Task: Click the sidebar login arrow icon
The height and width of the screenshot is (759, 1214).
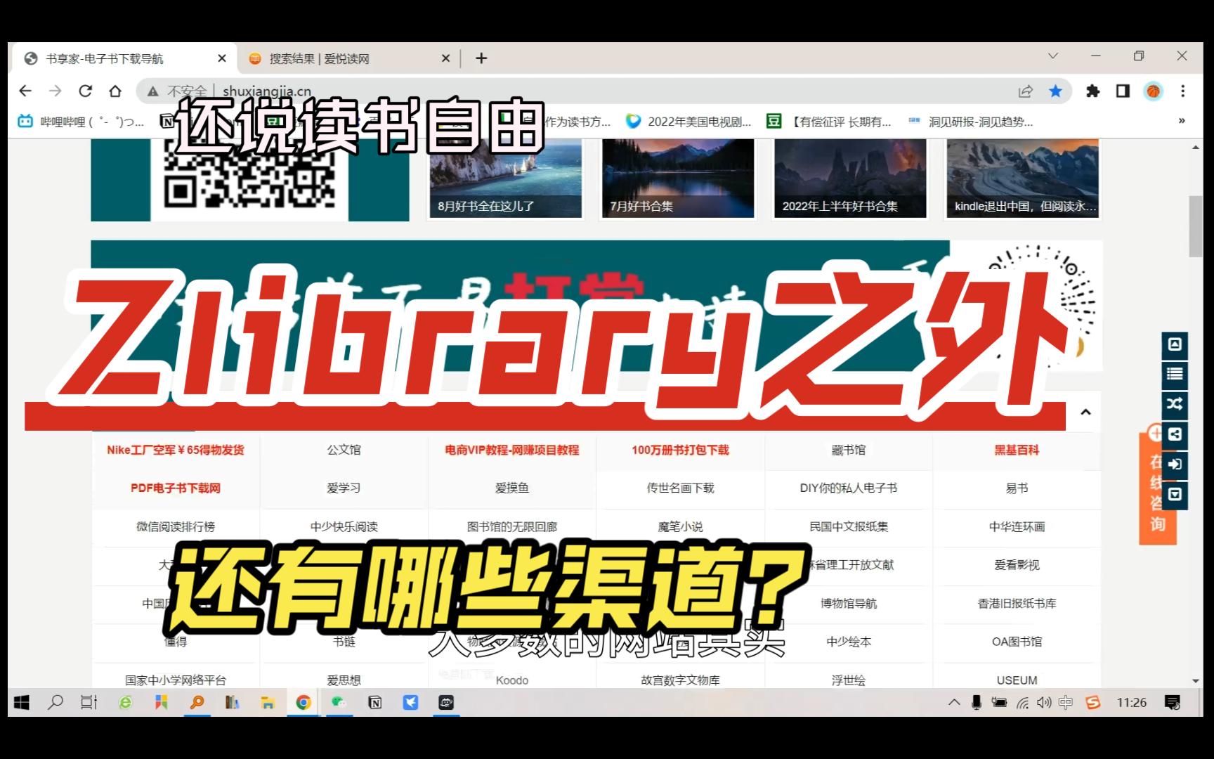Action: tap(1175, 465)
